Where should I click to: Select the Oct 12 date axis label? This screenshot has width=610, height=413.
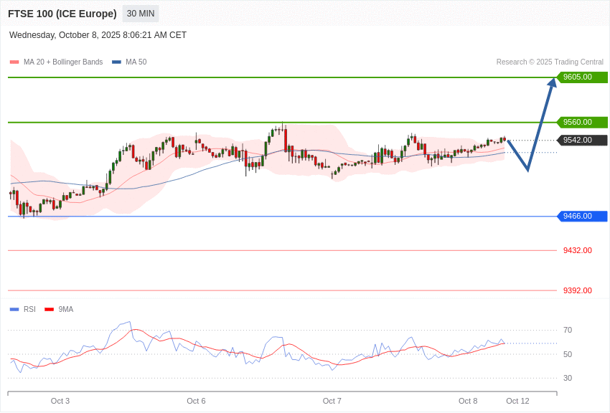[x=517, y=401]
